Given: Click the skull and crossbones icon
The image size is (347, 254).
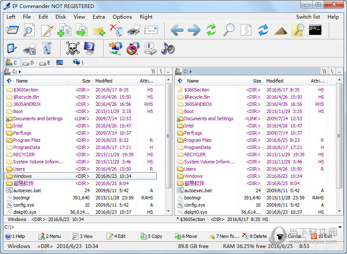Looking at the screenshot, I should (x=73, y=48).
